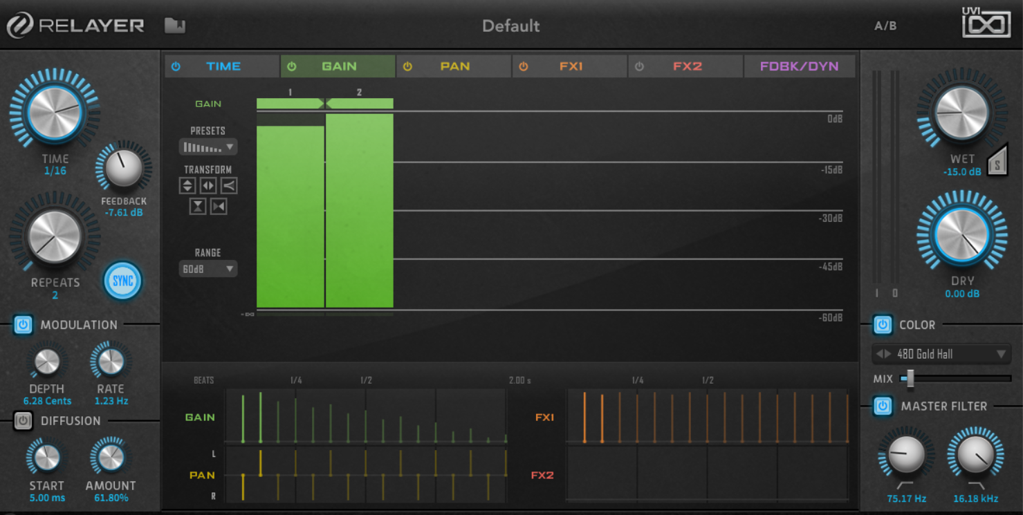Image resolution: width=1023 pixels, height=515 pixels.
Task: Click the hourglass-shaped Transform icon
Action: click(x=198, y=207)
